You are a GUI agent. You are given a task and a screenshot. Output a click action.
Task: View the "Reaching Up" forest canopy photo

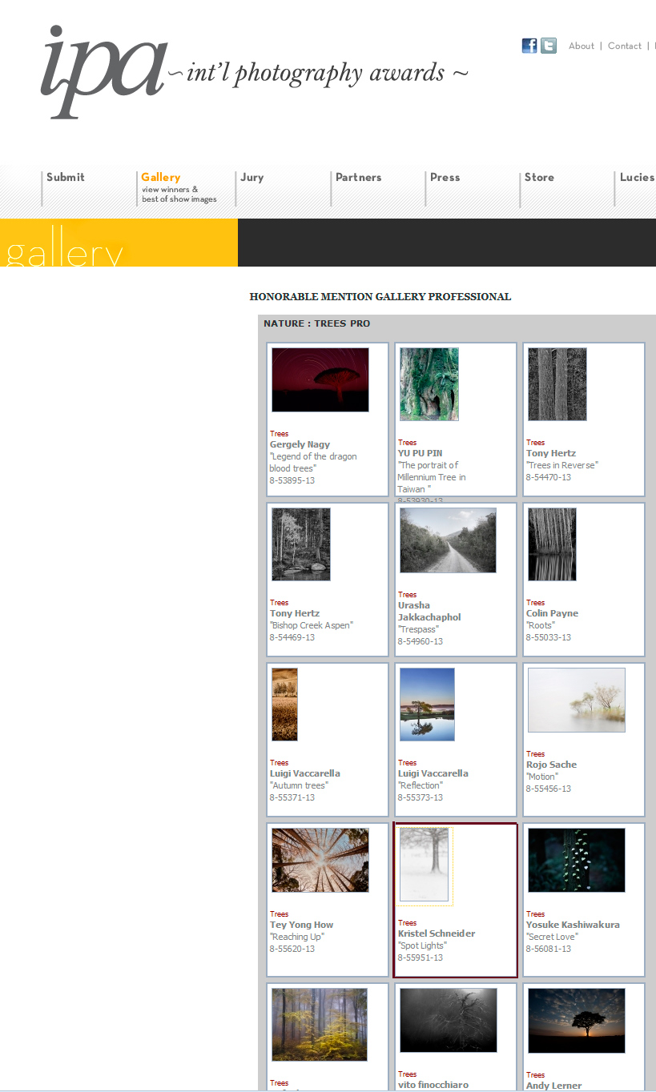[x=320, y=860]
